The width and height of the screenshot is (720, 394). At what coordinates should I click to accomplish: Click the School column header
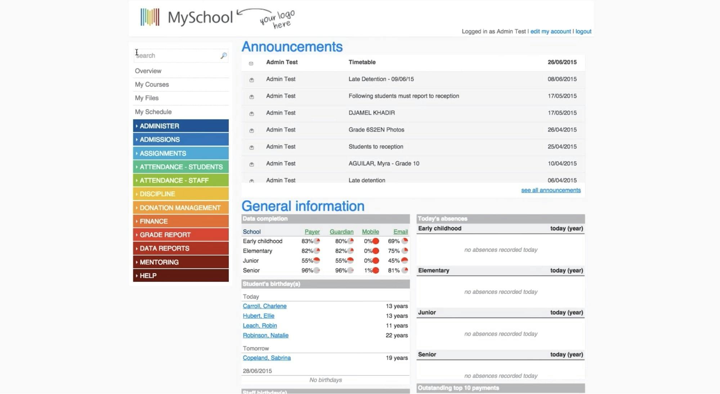pos(251,232)
